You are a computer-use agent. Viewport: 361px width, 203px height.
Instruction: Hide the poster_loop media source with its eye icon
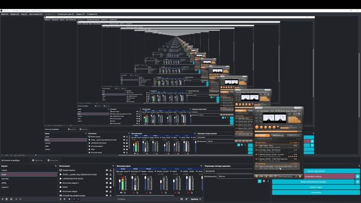click(107, 174)
